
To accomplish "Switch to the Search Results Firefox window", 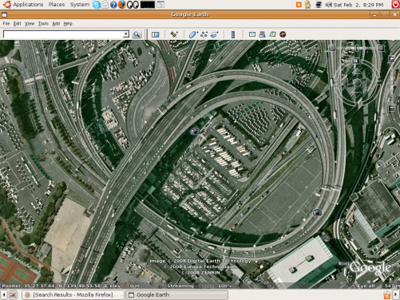I will coord(73,294).
